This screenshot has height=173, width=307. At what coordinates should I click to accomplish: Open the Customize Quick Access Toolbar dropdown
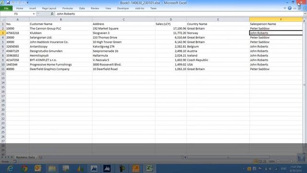28,3
